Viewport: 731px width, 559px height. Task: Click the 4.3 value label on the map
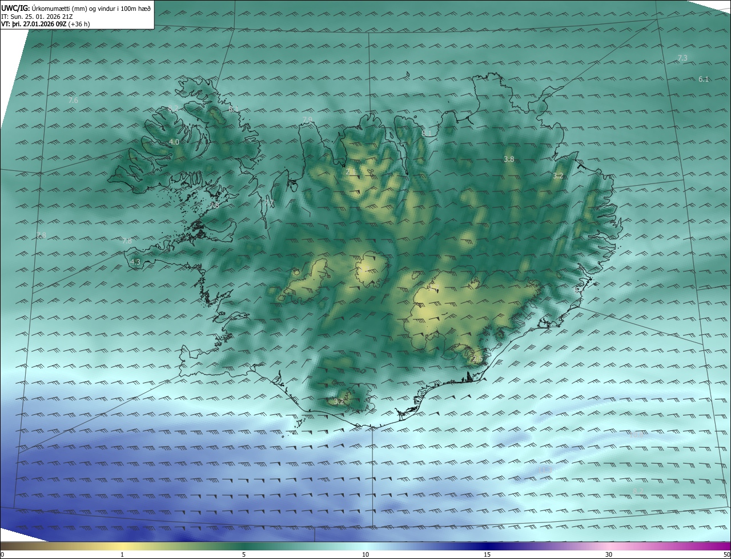coord(135,262)
